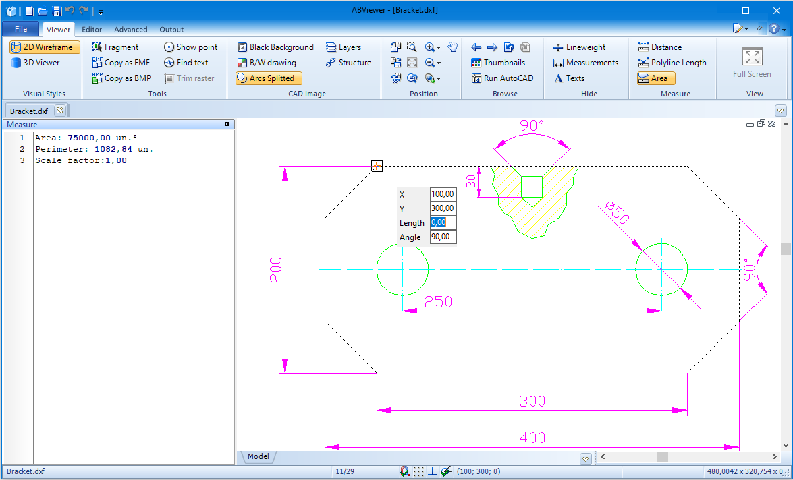The height and width of the screenshot is (480, 793).
Task: Toggle hiding Texts
Action: tap(569, 78)
